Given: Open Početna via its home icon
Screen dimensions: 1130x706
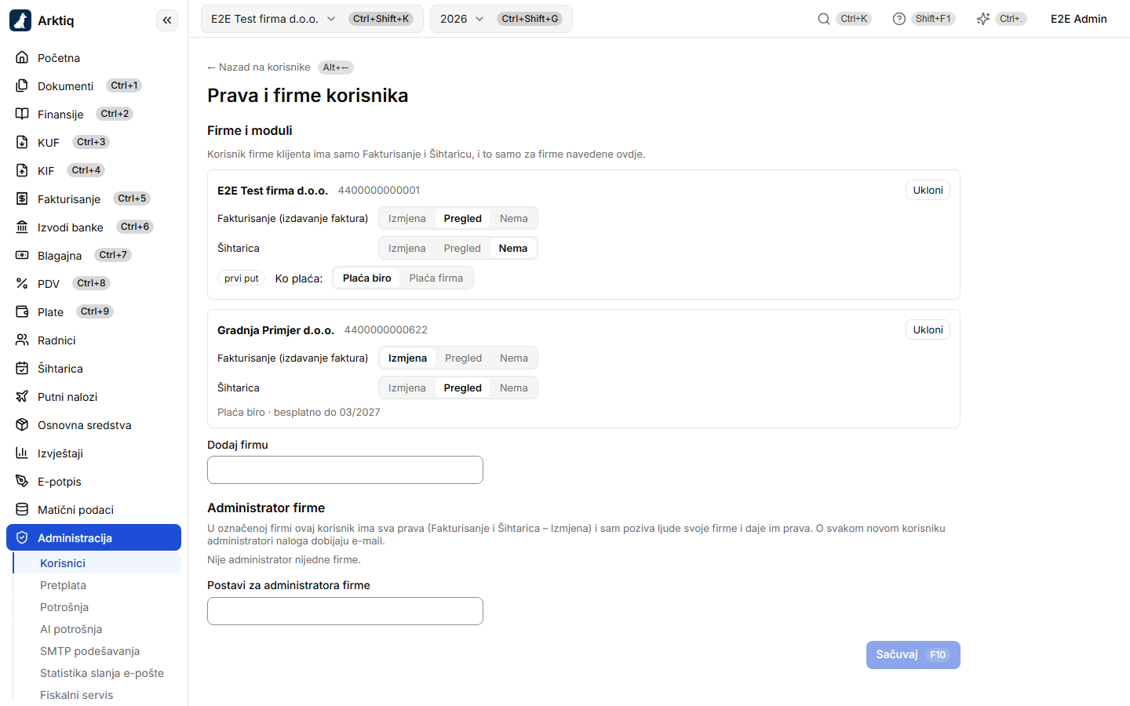Looking at the screenshot, I should pyautogui.click(x=22, y=57).
